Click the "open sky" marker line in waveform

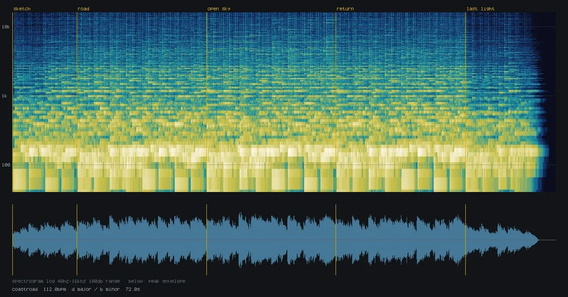tap(207, 240)
